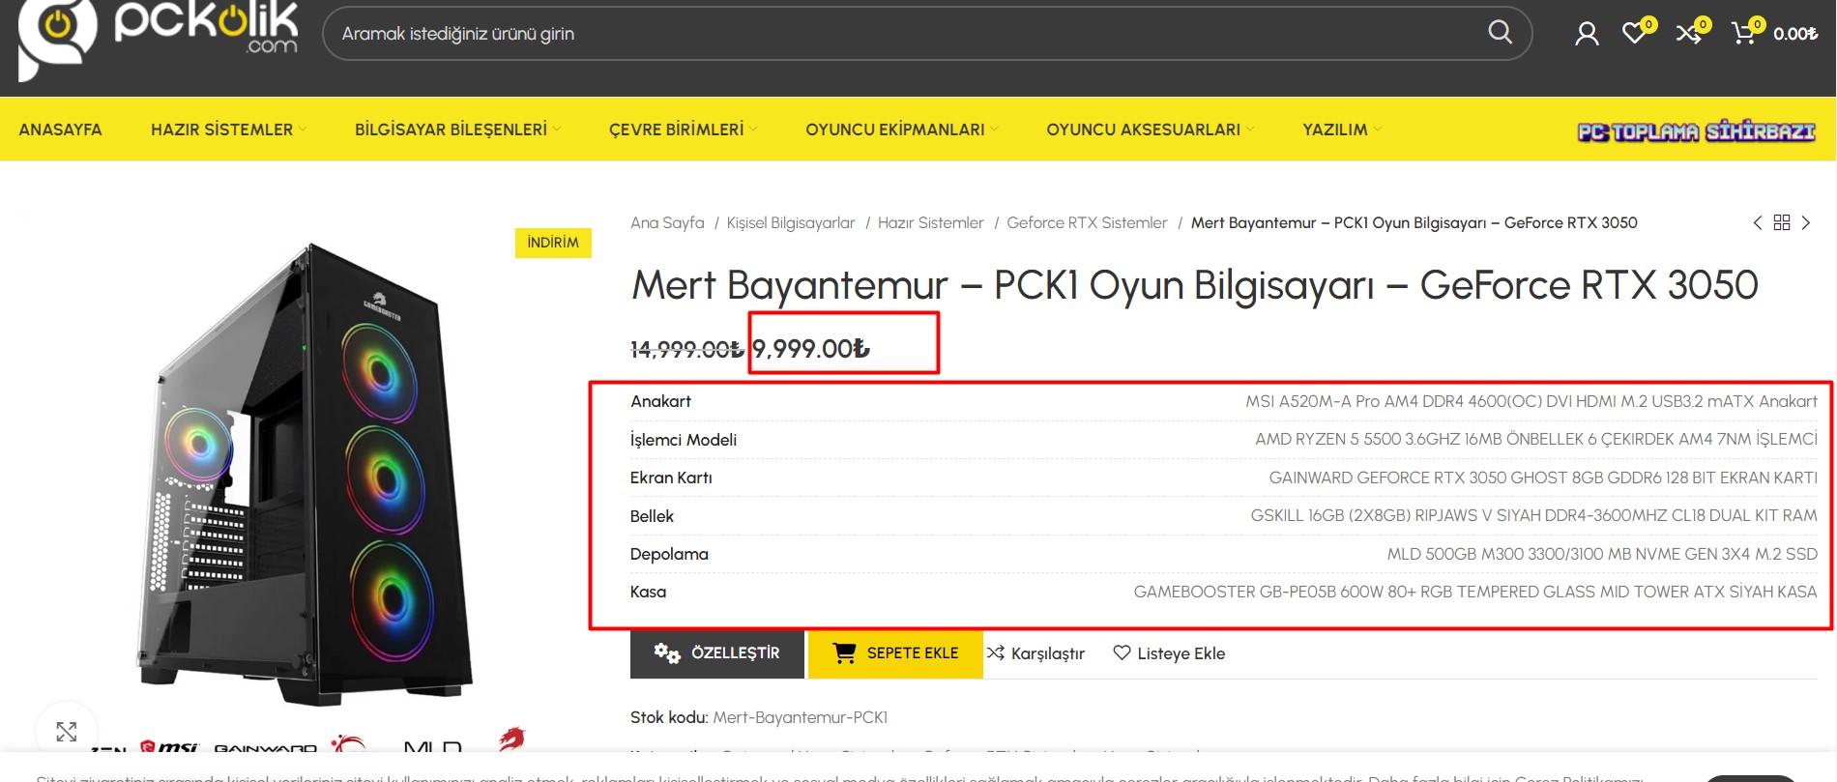
Task: Open the user account icon
Action: (x=1587, y=34)
